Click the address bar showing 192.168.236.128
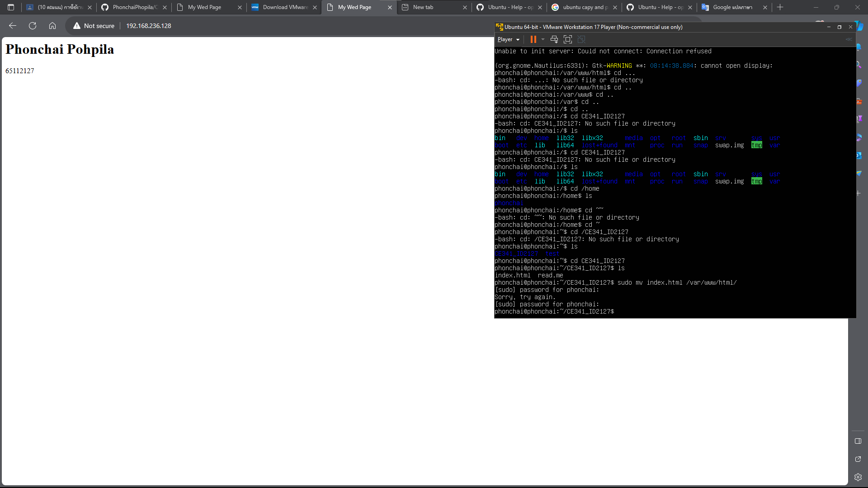 (x=148, y=26)
